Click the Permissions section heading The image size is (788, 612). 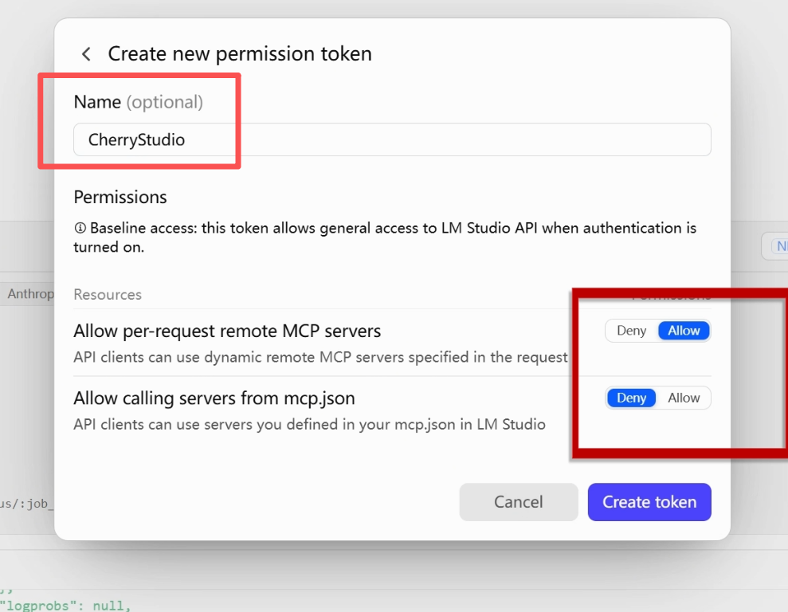[x=120, y=198]
